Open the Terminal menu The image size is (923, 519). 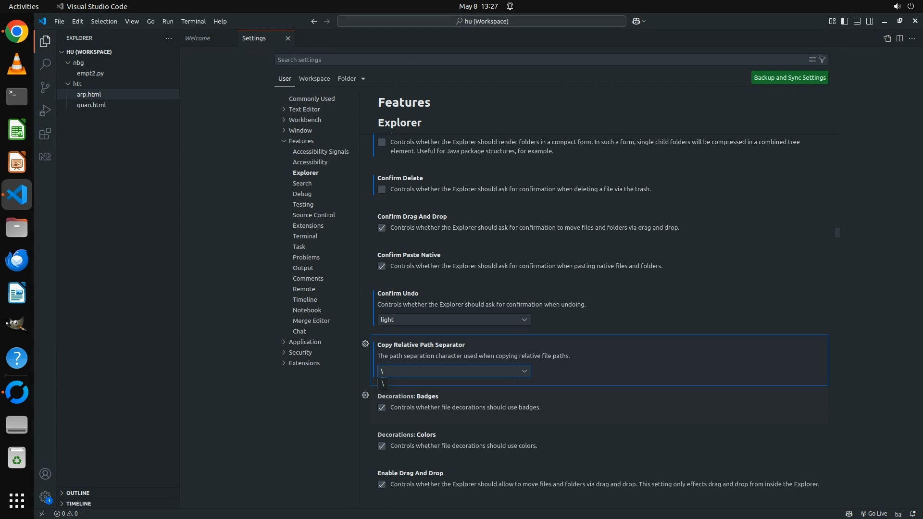click(193, 21)
